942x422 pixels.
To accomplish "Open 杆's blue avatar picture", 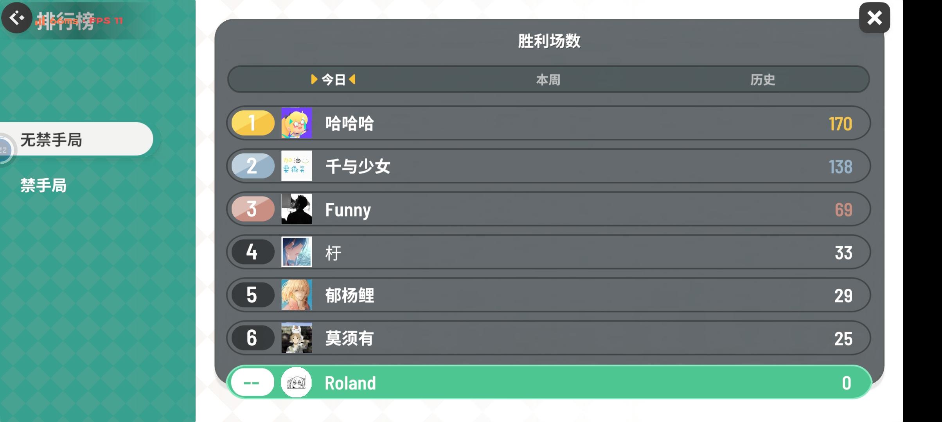I will [x=297, y=252].
